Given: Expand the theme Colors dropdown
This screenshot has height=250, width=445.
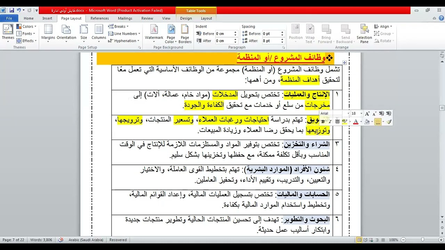Looking at the screenshot, I should click(x=26, y=26).
